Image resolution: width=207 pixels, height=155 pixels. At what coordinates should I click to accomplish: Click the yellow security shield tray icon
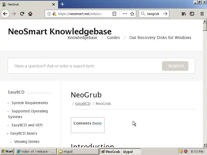pos(181,151)
